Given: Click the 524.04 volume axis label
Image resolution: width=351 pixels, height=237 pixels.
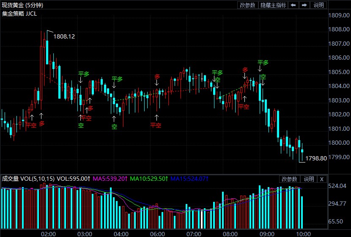Looking at the screenshot, I should click(338, 186).
